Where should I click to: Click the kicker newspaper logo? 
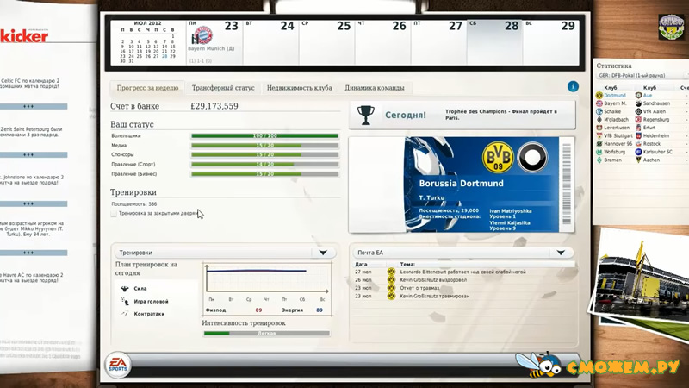click(24, 36)
